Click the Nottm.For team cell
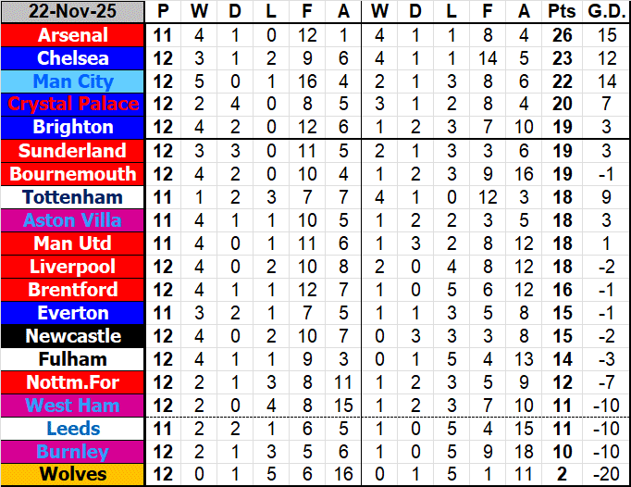 click(73, 382)
